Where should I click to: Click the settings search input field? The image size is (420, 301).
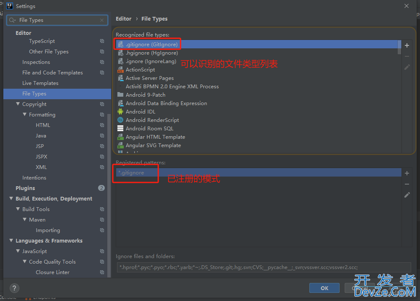click(57, 20)
